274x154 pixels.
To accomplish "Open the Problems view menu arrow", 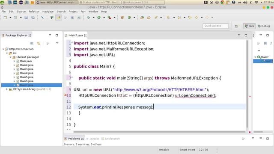I will (x=253, y=138).
